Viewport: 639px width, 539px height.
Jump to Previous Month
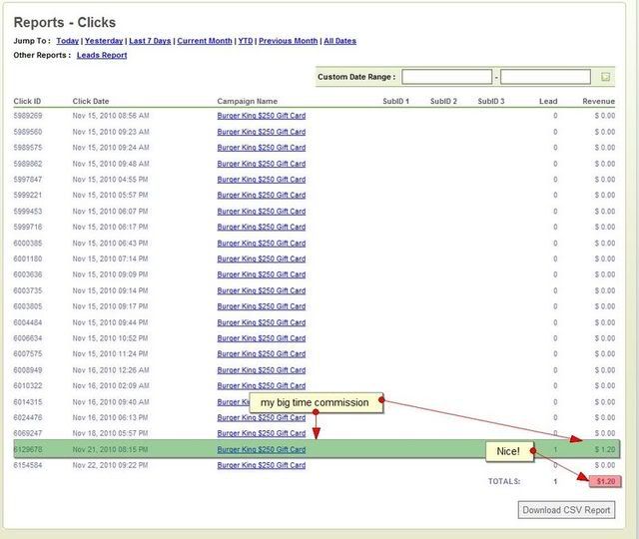[x=289, y=41]
